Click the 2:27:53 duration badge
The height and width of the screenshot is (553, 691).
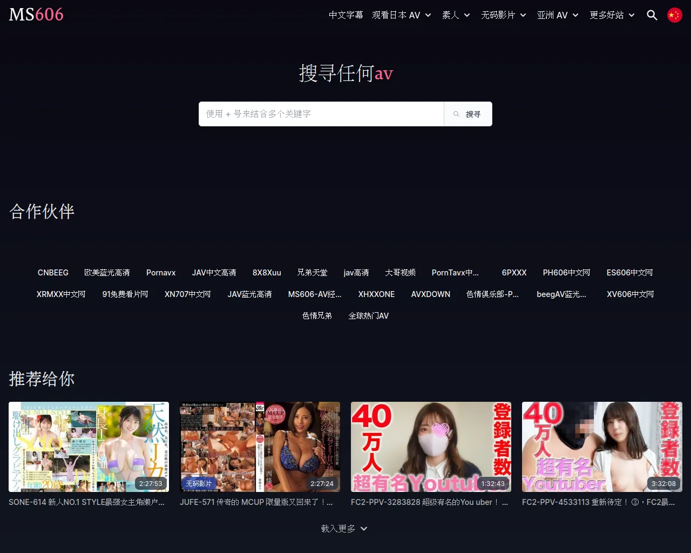(151, 484)
